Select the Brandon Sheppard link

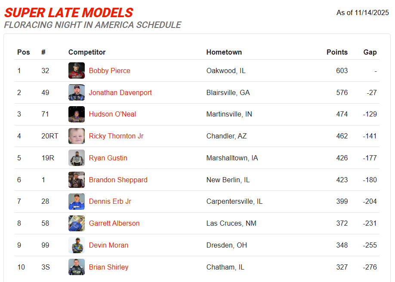coord(118,180)
